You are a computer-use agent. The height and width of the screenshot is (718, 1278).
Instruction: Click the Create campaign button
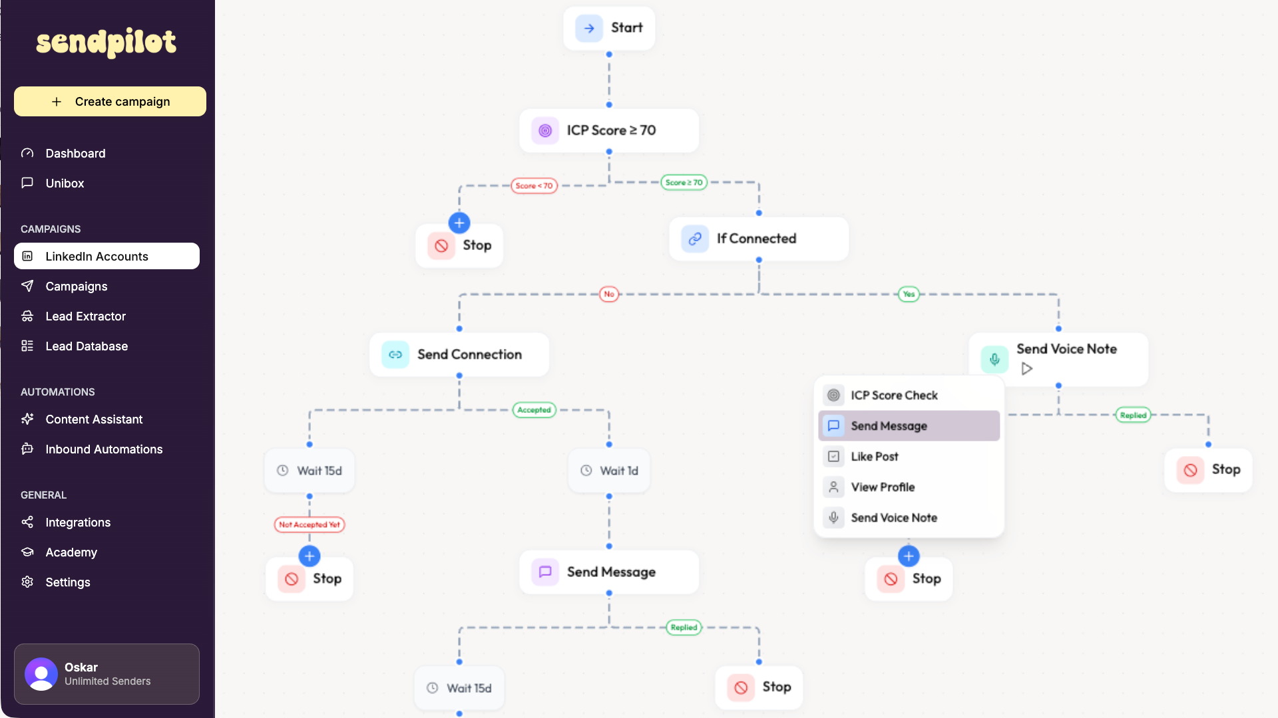point(110,101)
